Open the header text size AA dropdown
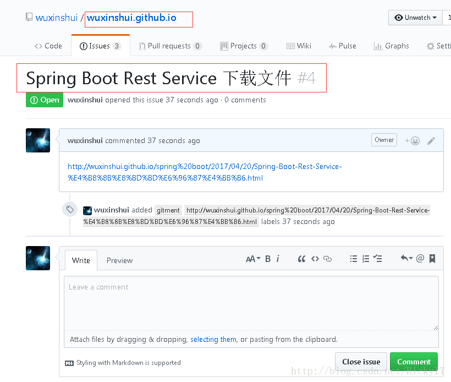 253,259
